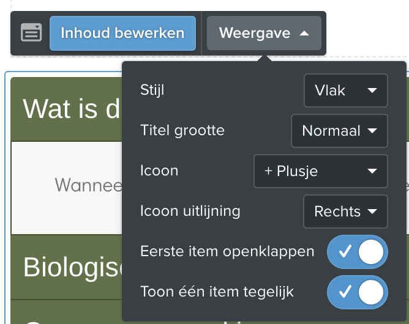Disable Eerste item openklappen toggle

[x=358, y=252]
